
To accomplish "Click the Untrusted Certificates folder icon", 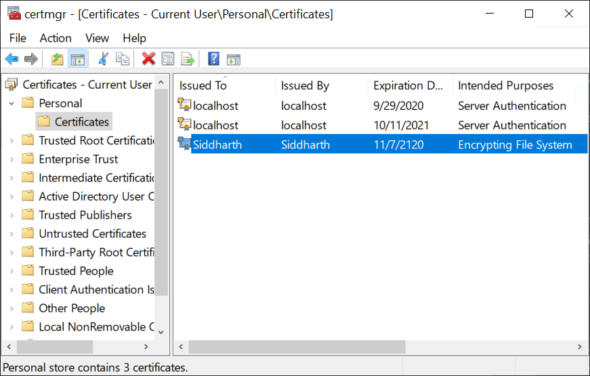I will 28,233.
